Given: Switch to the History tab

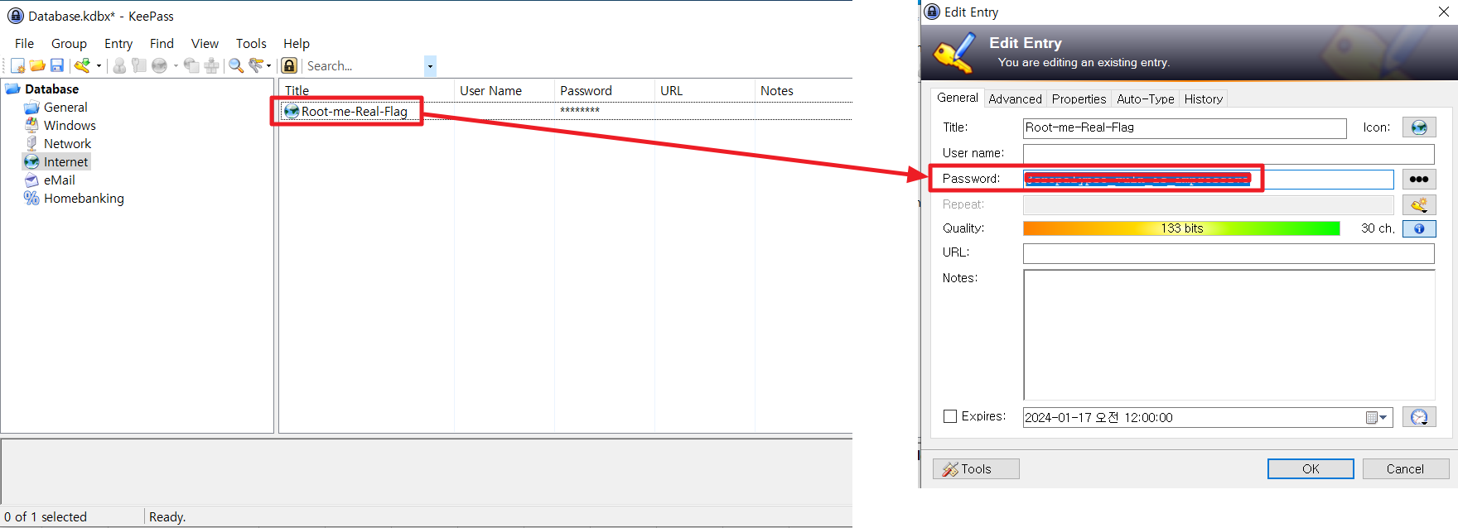Looking at the screenshot, I should 1203,99.
